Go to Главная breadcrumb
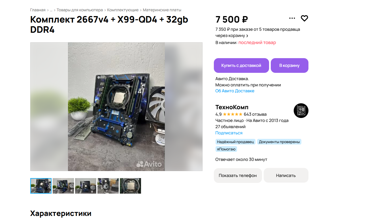 coord(38,10)
